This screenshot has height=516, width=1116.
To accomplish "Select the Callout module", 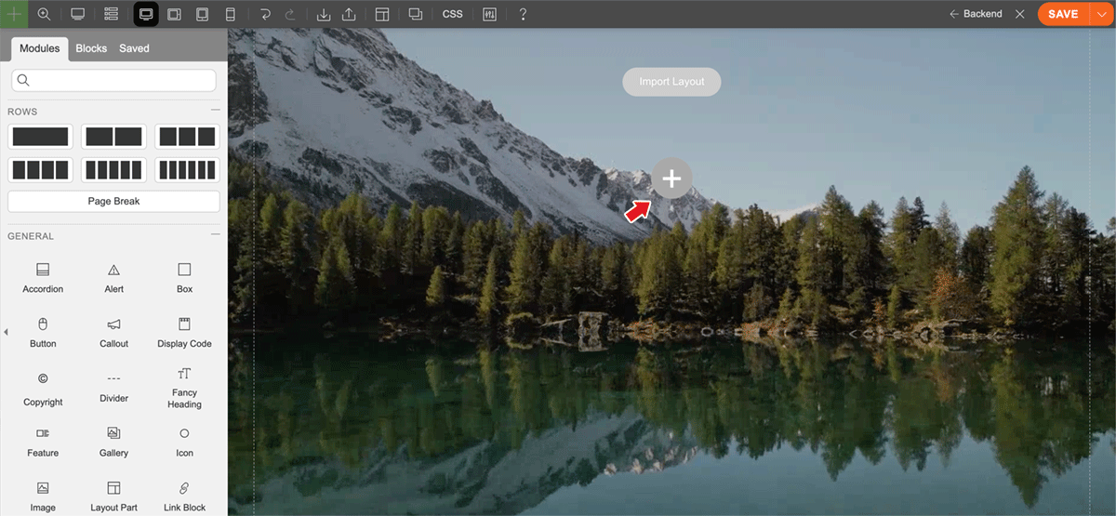I will click(x=113, y=332).
